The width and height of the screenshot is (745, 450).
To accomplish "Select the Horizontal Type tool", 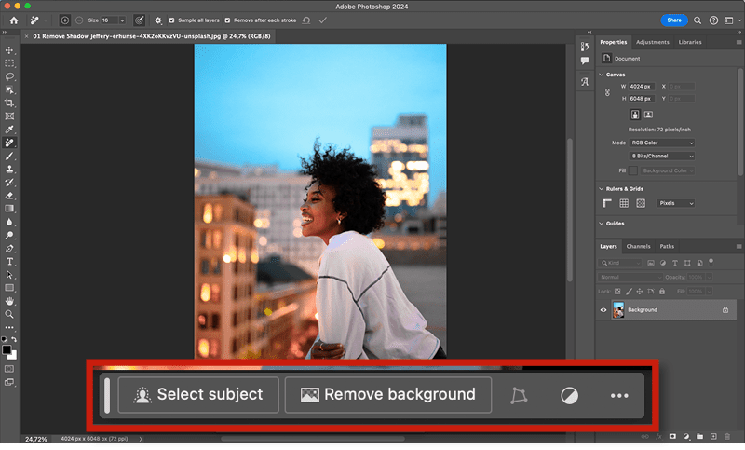I will (x=9, y=262).
